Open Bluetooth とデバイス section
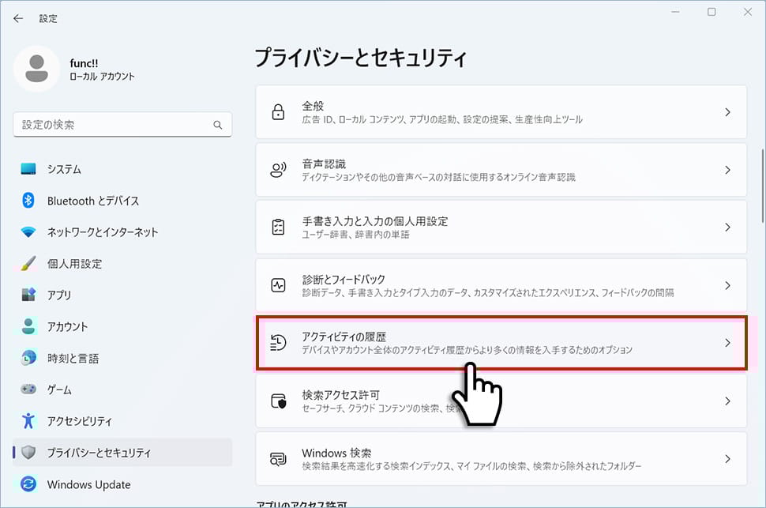Image resolution: width=766 pixels, height=508 pixels. [x=122, y=201]
